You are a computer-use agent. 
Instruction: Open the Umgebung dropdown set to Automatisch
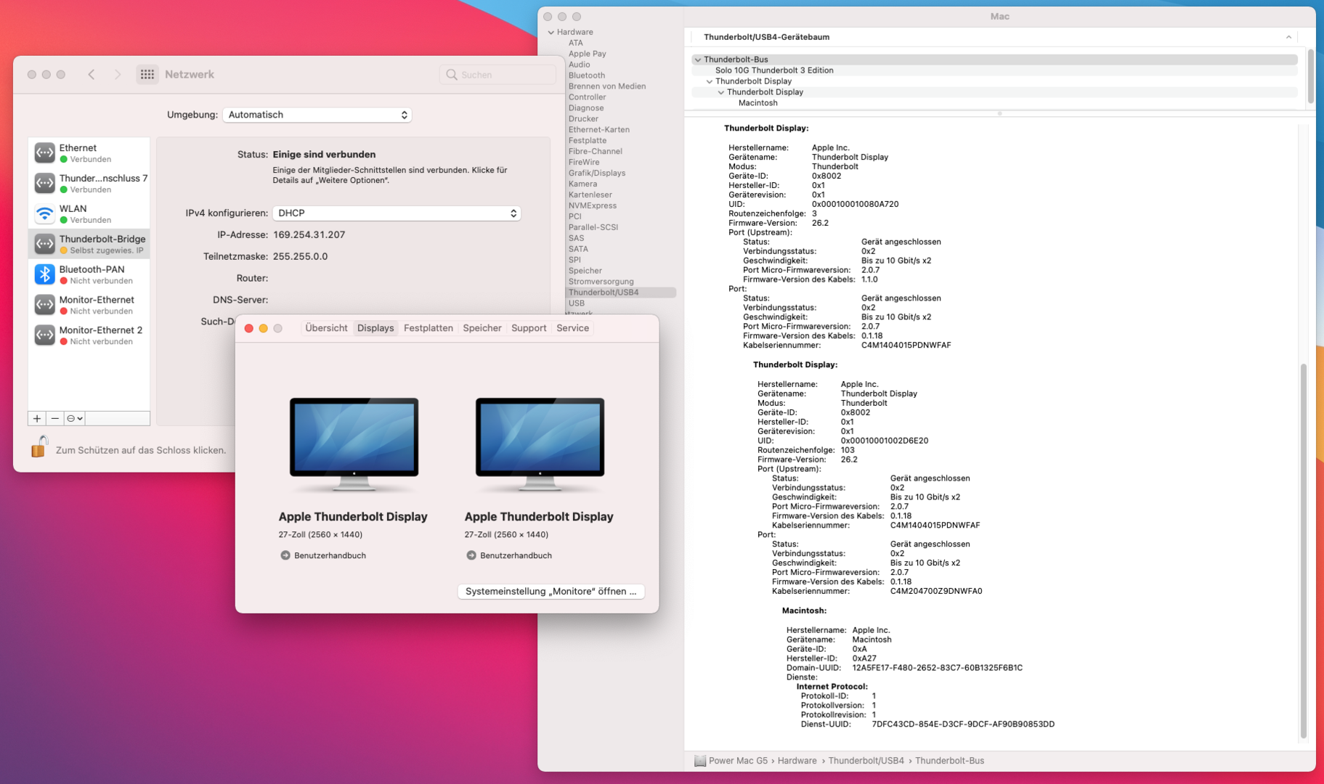point(317,115)
